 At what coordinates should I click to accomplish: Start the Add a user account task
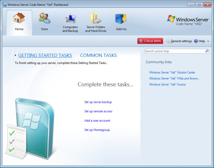[97, 120]
